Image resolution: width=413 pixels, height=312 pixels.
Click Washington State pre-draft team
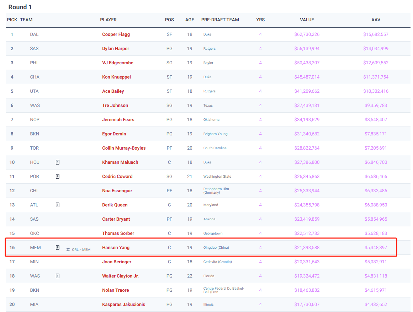pyautogui.click(x=217, y=177)
